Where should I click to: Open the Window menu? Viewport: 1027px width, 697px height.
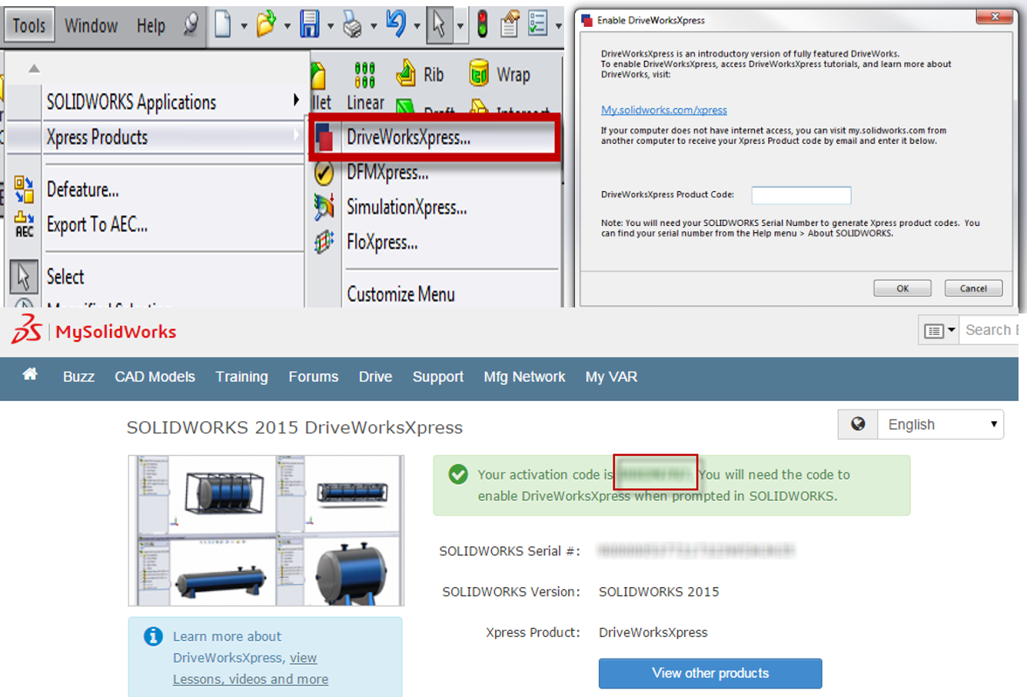pyautogui.click(x=91, y=25)
